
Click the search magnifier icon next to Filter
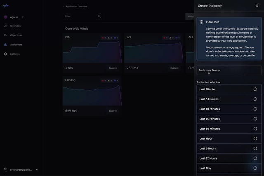[x=99, y=16]
